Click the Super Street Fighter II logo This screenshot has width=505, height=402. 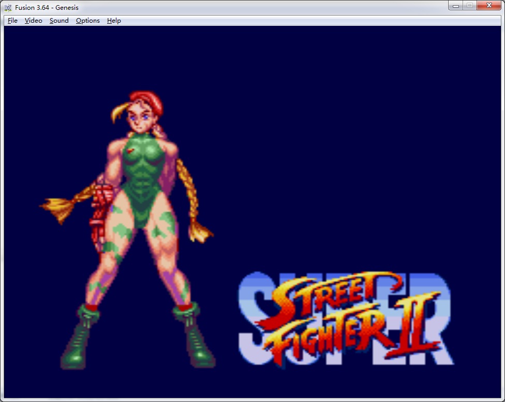(x=346, y=319)
